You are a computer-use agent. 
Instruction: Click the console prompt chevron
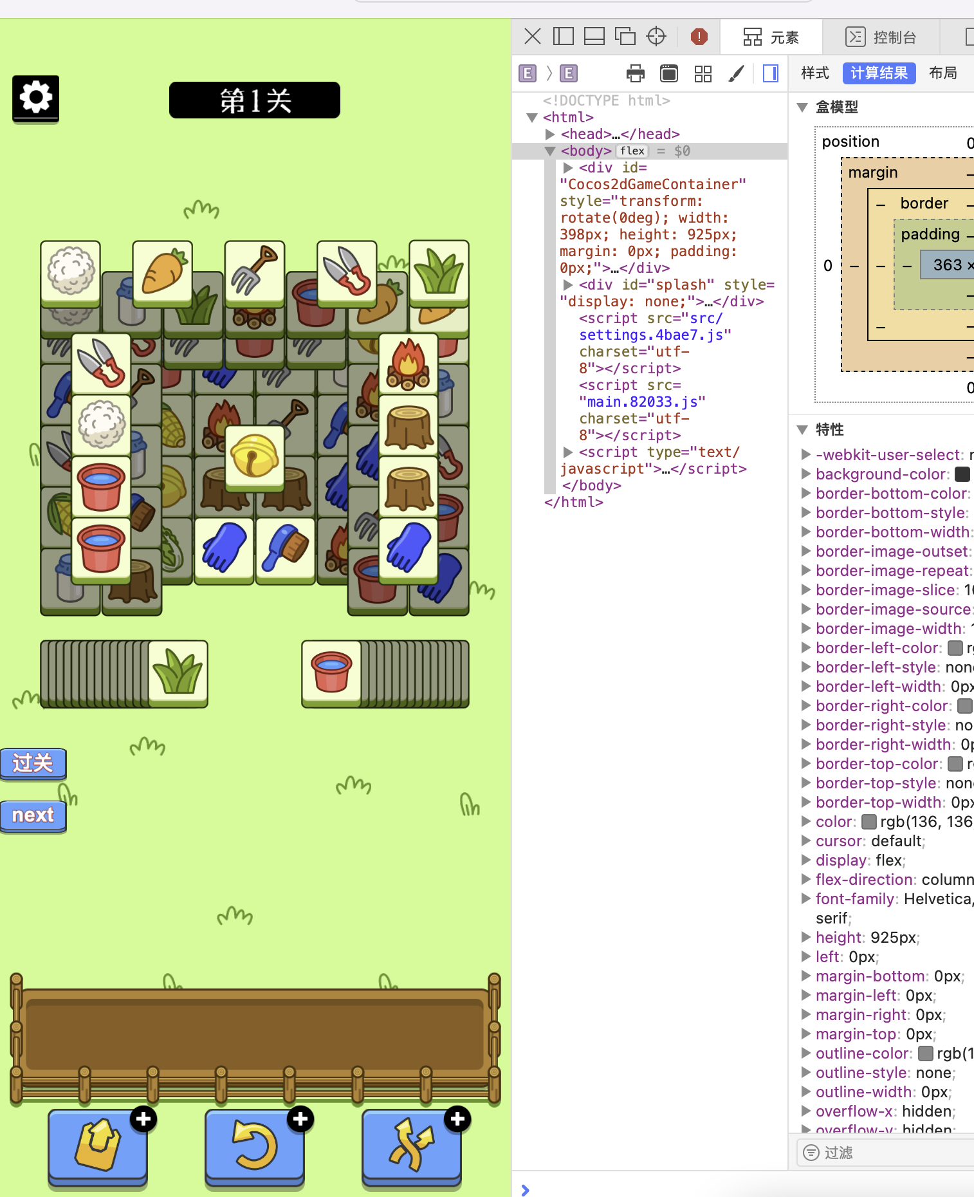pos(526,1191)
